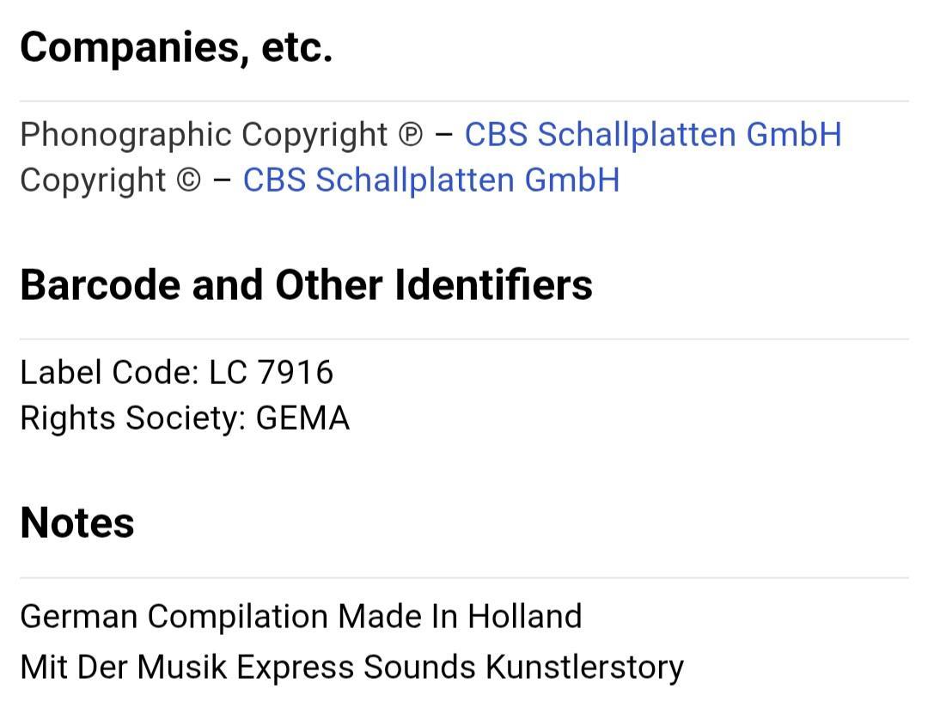Click the 'Companies, etc.' section heading

[x=176, y=47]
